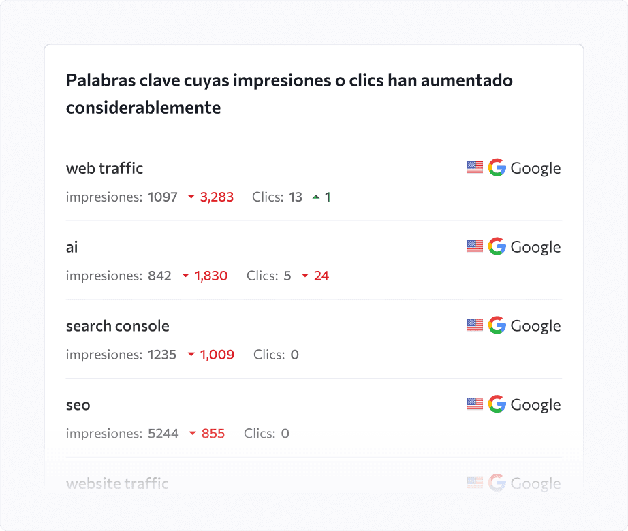Click the US flag in search console row
The width and height of the screenshot is (628, 531).
click(475, 325)
